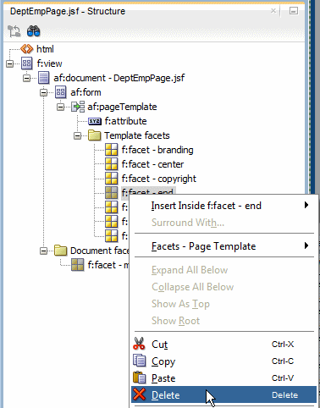Image resolution: width=320 pixels, height=408 pixels.
Task: Click Show As Top entry
Action: point(224,304)
